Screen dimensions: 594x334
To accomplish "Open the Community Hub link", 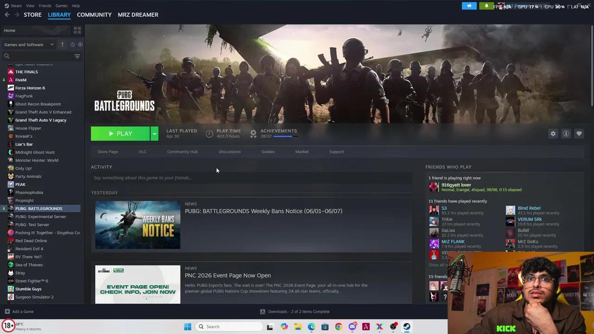I will coord(182,152).
